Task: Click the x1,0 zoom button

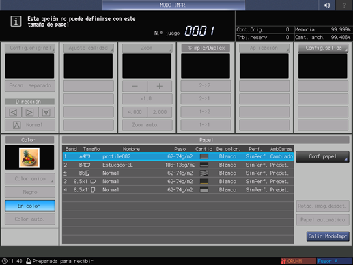Action: coord(147,99)
